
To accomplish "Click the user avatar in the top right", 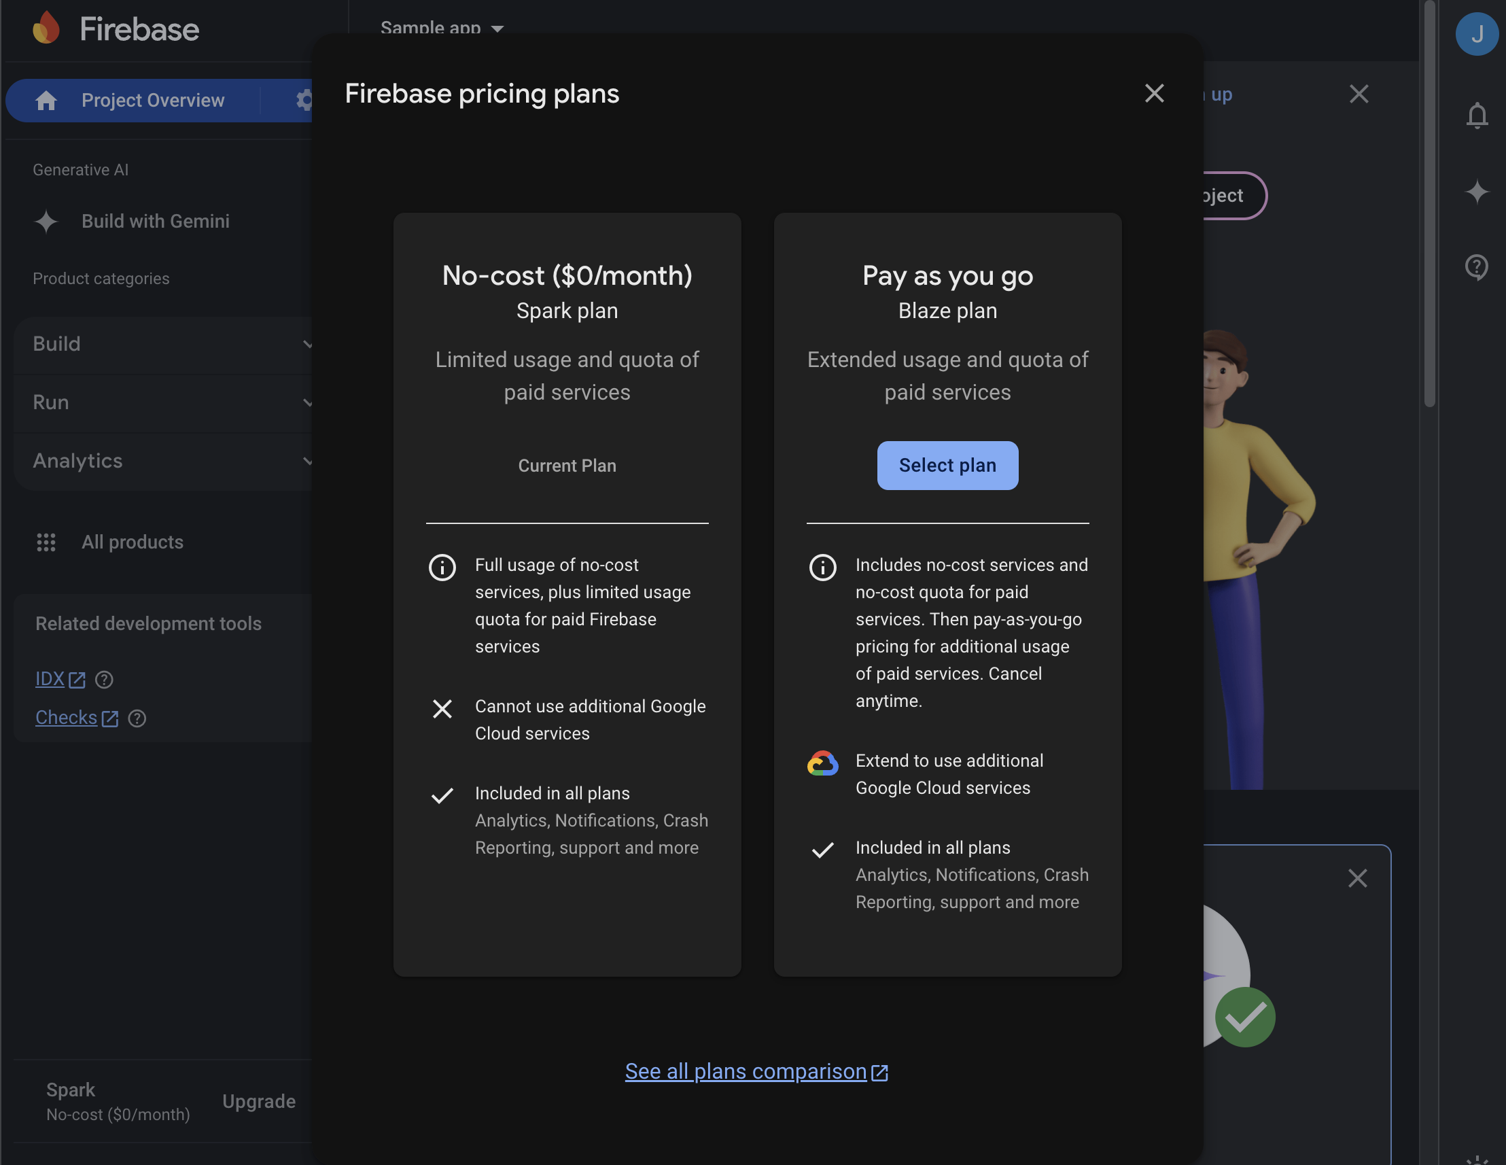I will click(x=1476, y=35).
